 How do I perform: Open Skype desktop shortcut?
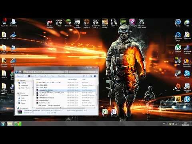coord(187,74)
